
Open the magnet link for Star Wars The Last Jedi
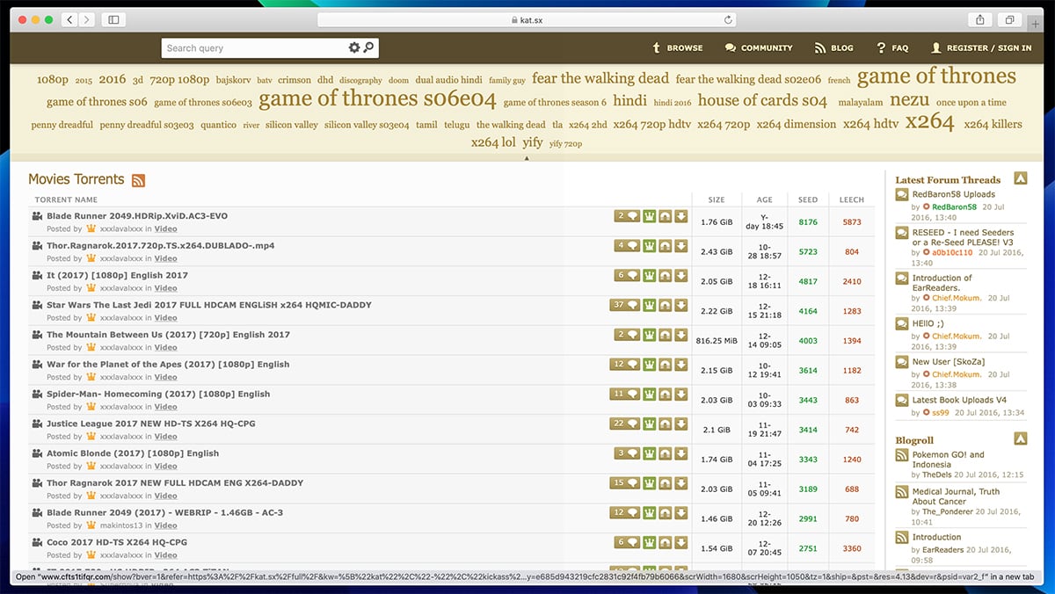click(666, 305)
